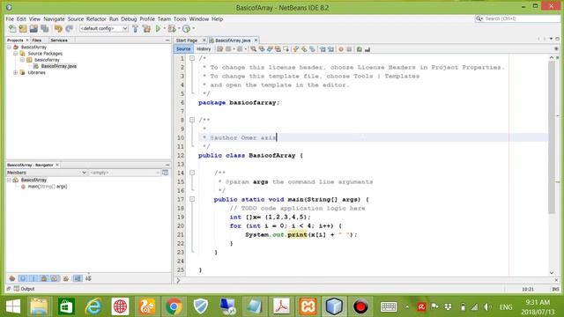Click the Redo arrow icon
Image resolution: width=564 pixels, height=317 pixels.
(69, 28)
